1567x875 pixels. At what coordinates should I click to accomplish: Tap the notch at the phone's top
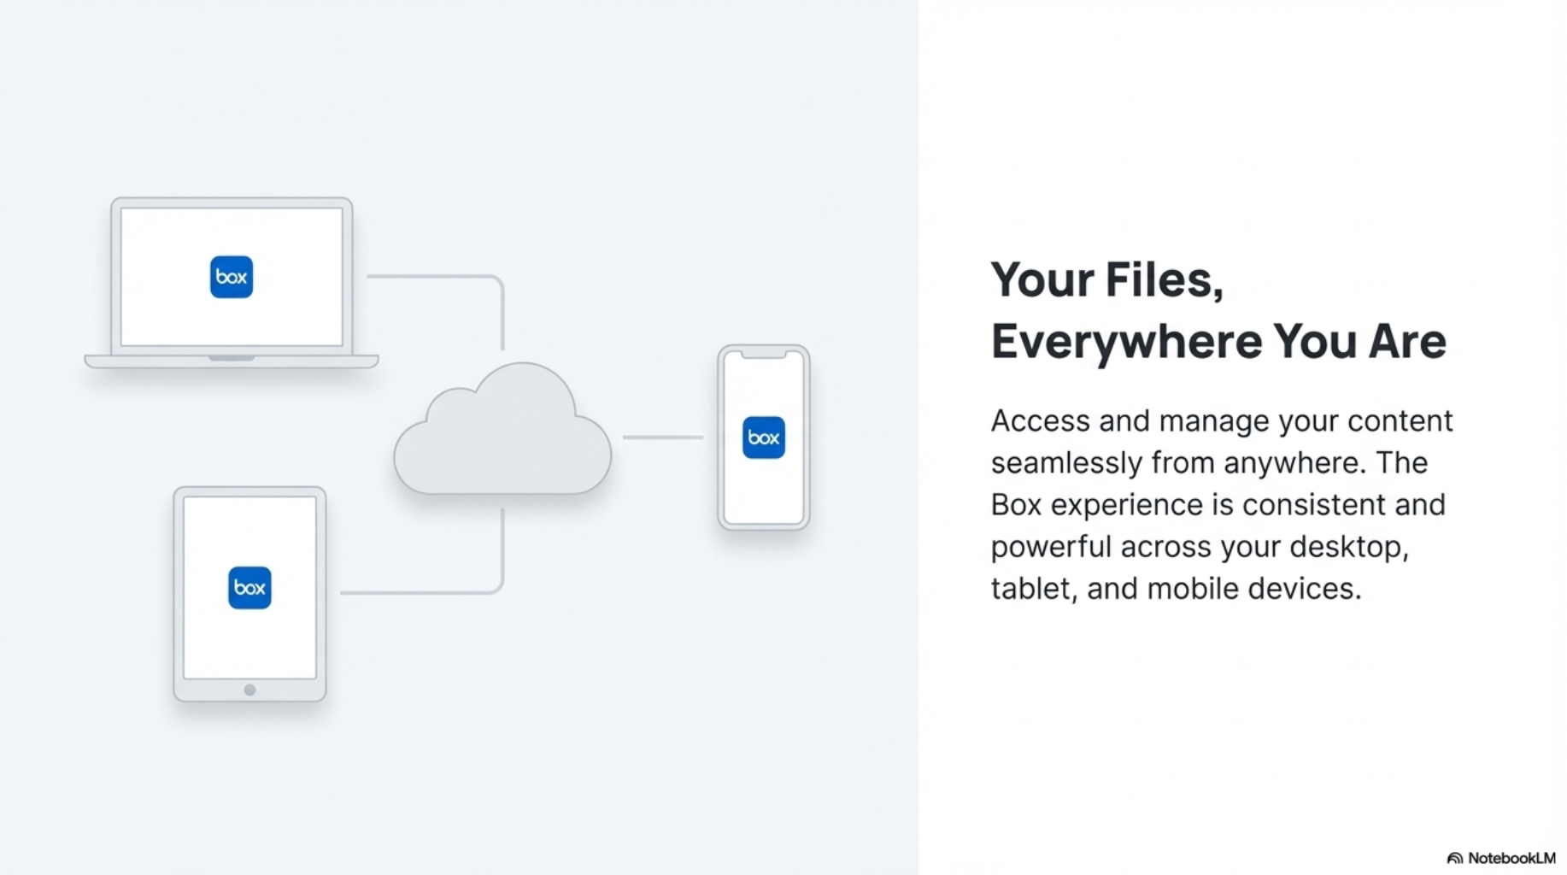763,355
